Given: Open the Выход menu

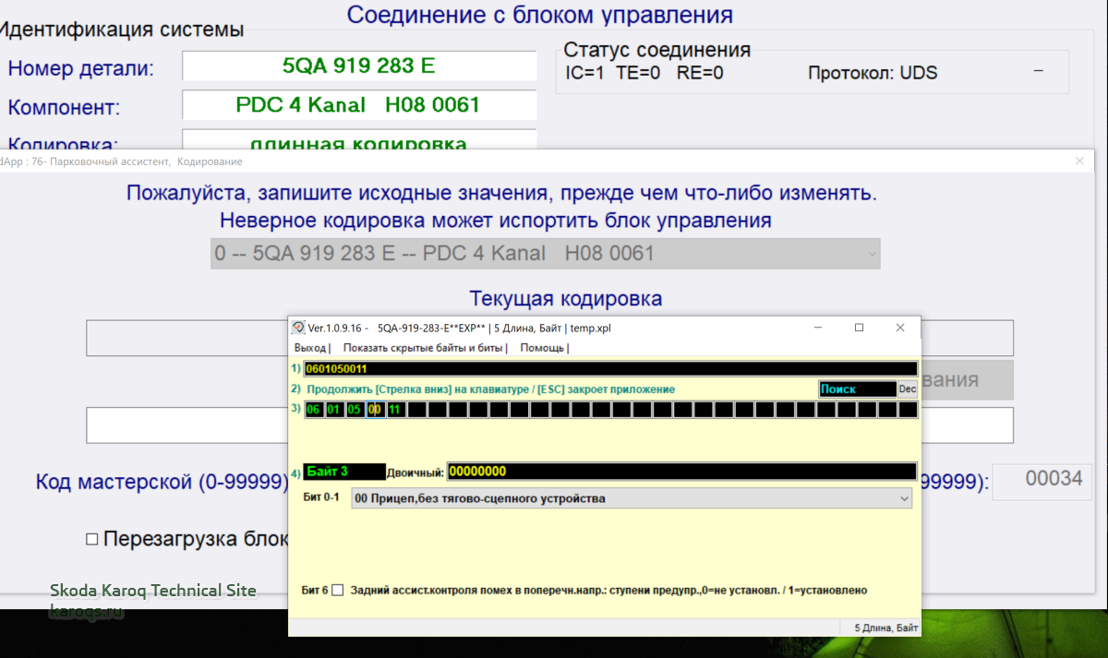Looking at the screenshot, I should pos(309,349).
